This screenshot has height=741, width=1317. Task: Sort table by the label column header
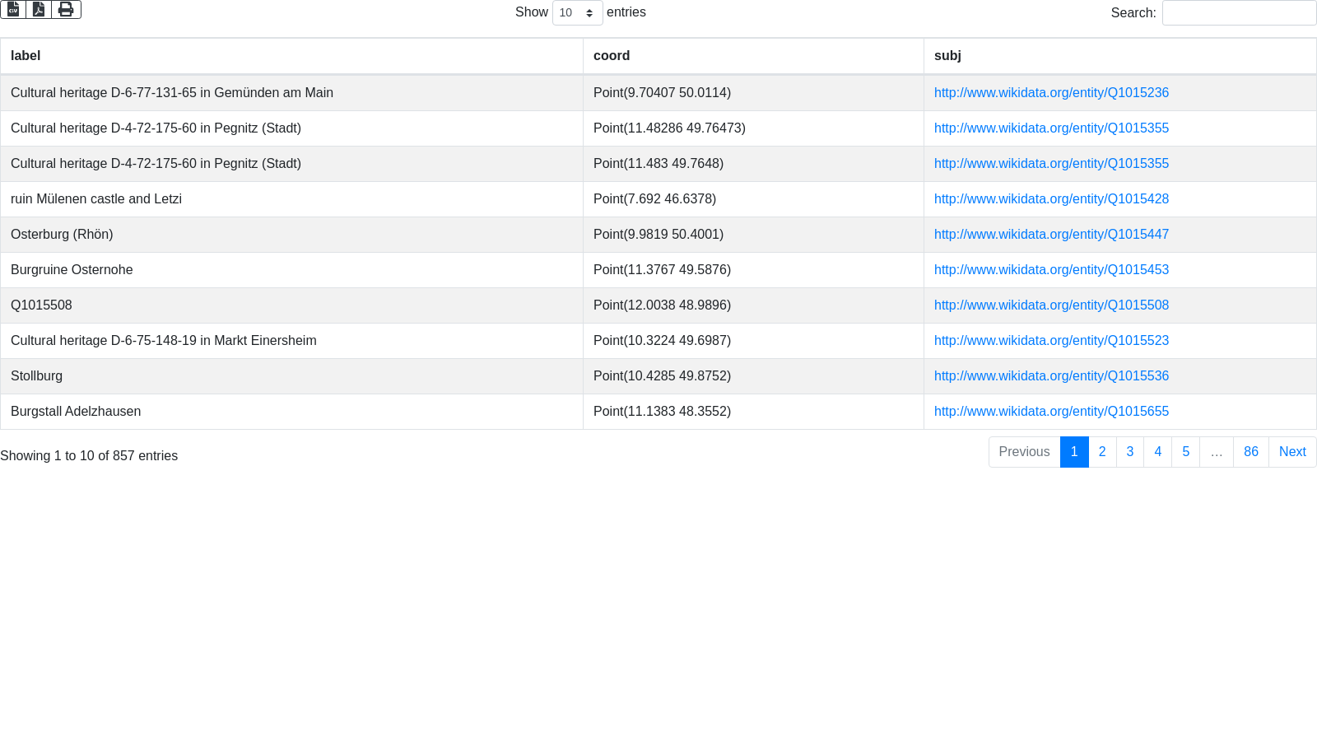pyautogui.click(x=26, y=56)
